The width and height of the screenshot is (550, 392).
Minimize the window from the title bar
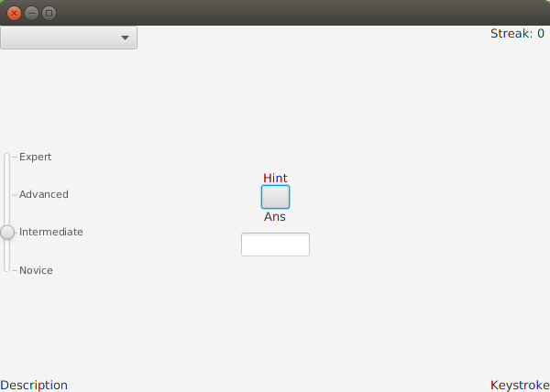(31, 14)
